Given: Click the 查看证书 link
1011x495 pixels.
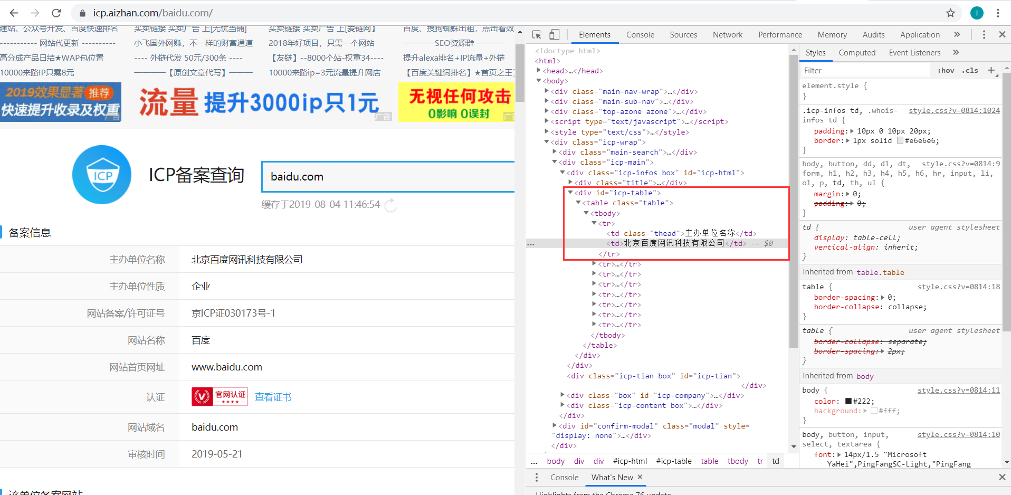Looking at the screenshot, I should click(273, 397).
